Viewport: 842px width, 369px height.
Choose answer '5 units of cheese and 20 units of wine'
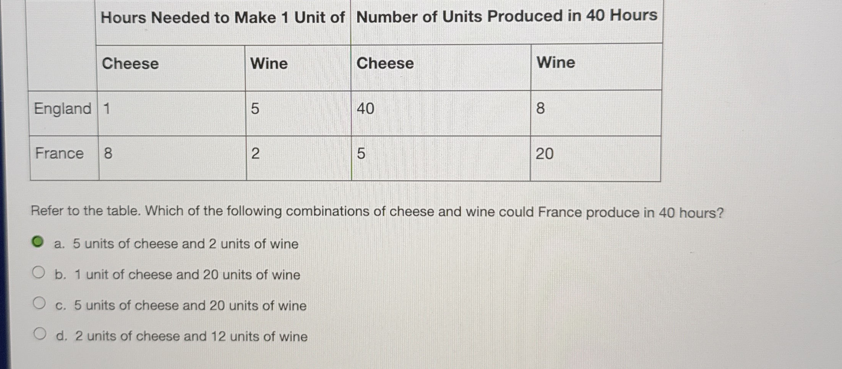tap(180, 306)
